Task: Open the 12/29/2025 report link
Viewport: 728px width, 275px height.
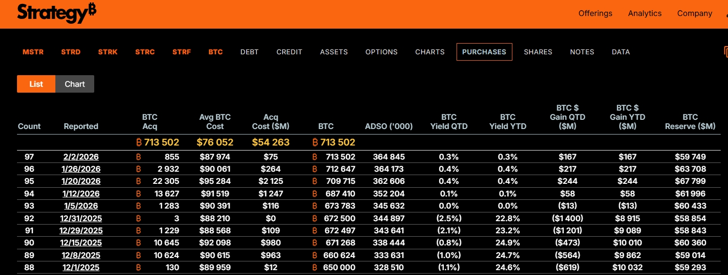Action: 81,230
